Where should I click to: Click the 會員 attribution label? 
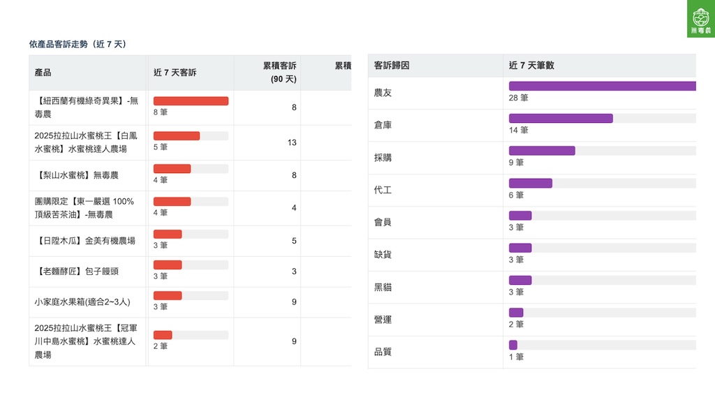click(x=383, y=223)
